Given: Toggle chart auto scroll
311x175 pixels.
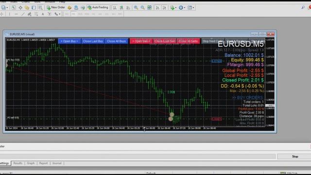Looking at the screenshot, I should [157, 8].
